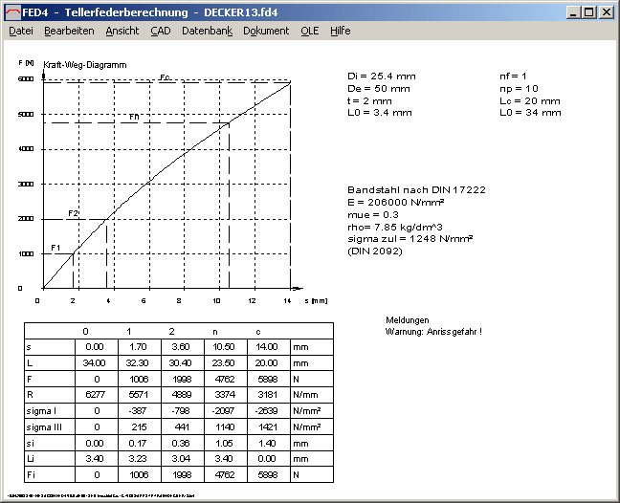The width and height of the screenshot is (620, 503).
Task: Click the F1 label in the force diagram
Action: coord(55,248)
